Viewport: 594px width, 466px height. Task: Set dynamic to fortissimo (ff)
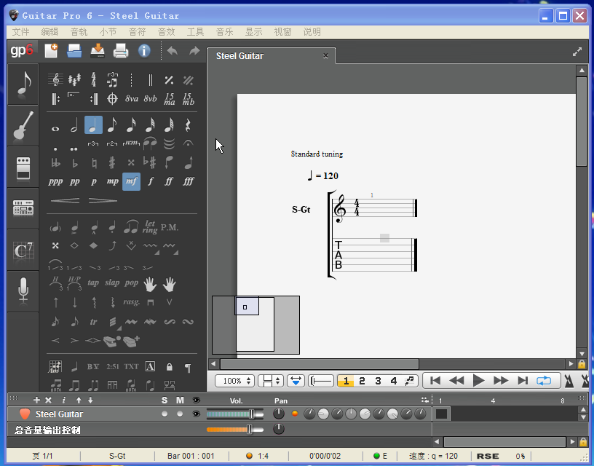pos(169,181)
